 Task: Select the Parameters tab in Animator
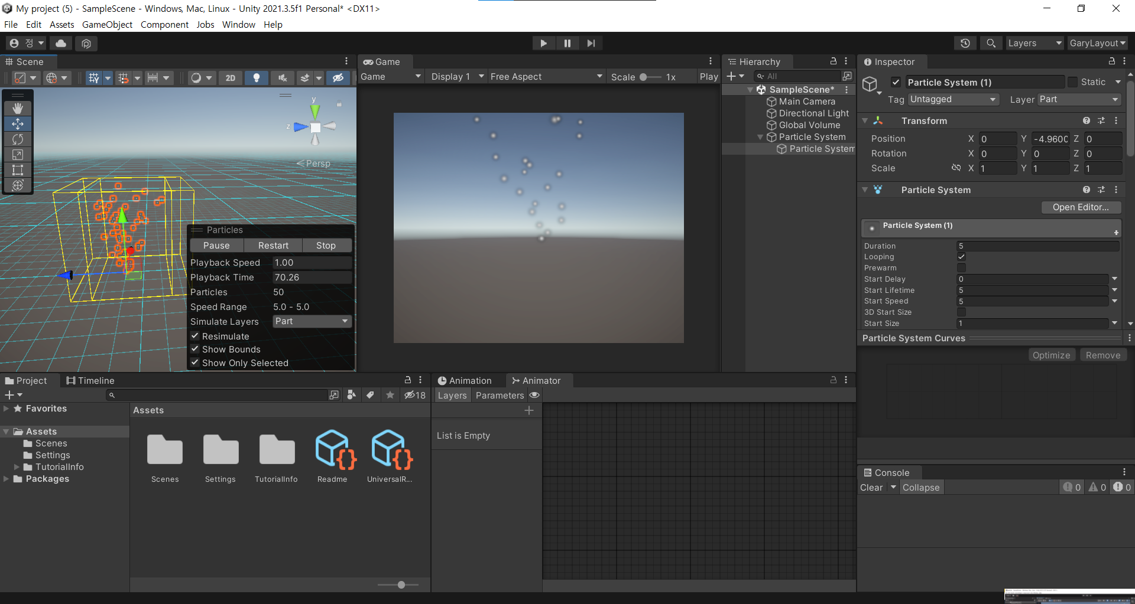(500, 396)
